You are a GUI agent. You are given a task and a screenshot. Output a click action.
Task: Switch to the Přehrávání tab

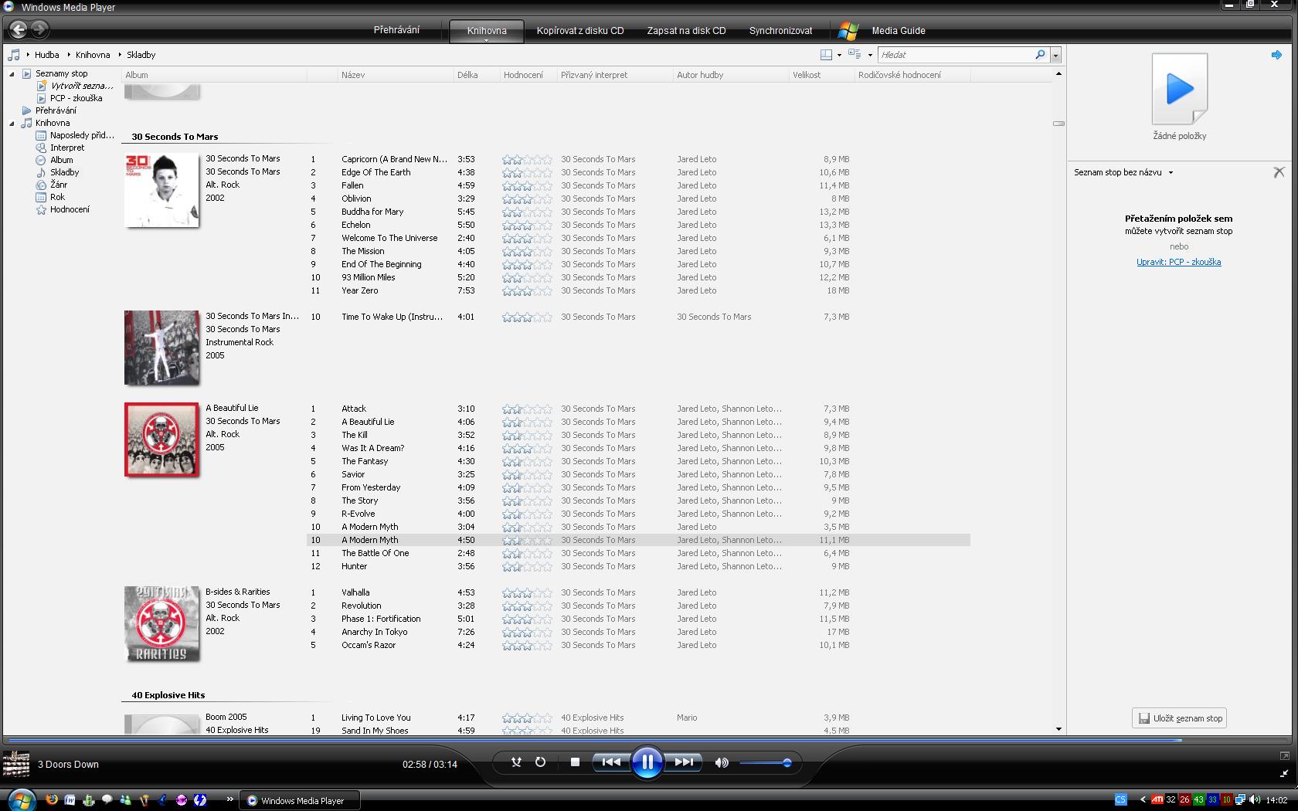tap(396, 30)
